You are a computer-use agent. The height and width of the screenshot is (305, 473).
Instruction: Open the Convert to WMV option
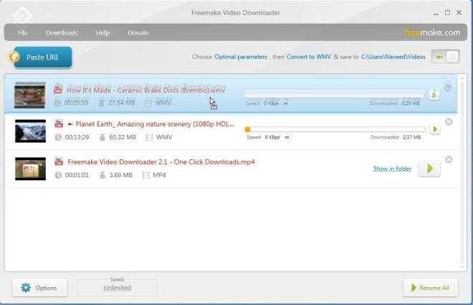click(x=309, y=57)
